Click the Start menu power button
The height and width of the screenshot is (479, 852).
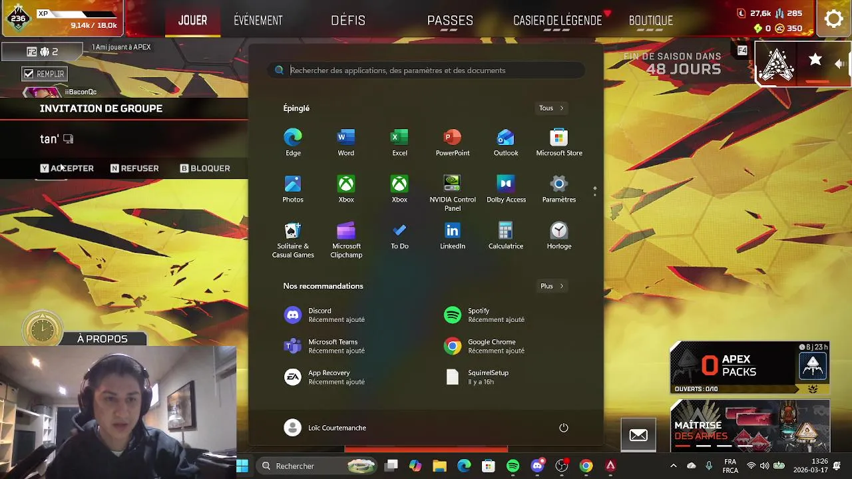coord(564,428)
